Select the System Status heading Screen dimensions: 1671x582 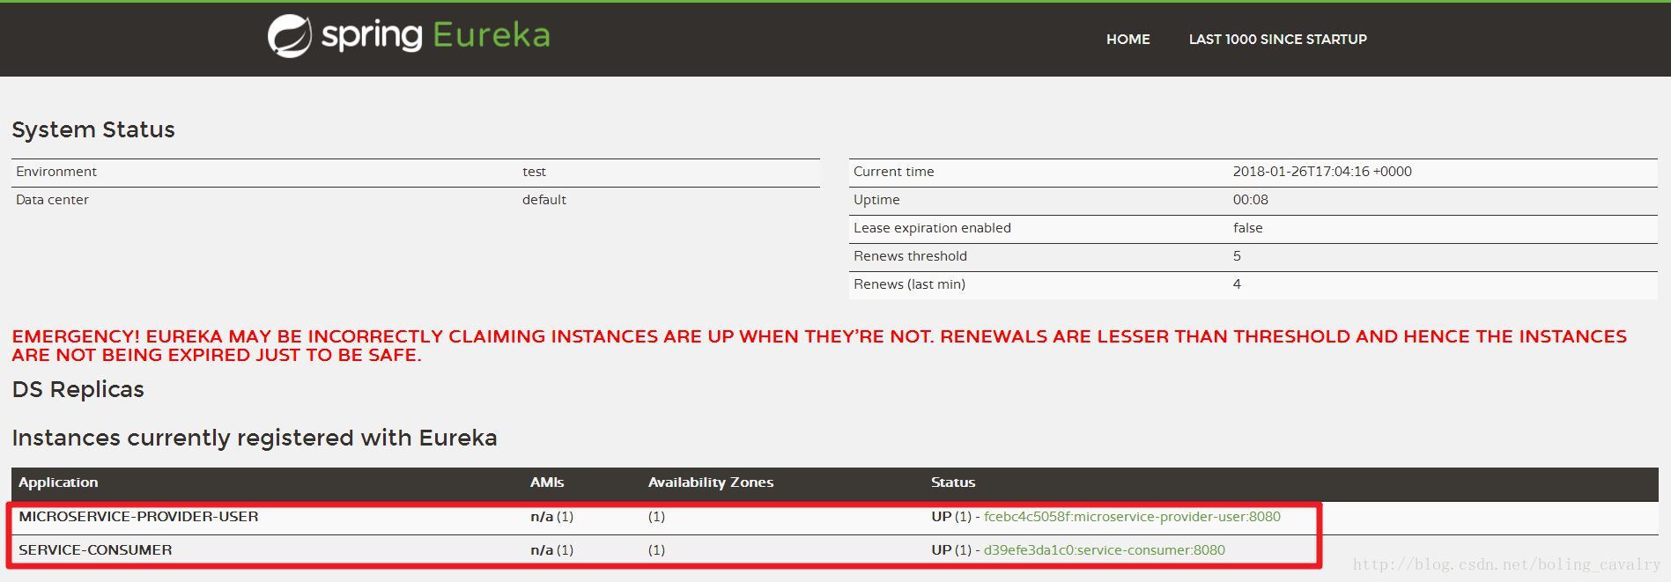tap(93, 129)
